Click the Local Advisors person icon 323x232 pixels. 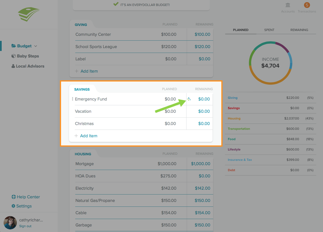click(x=13, y=66)
